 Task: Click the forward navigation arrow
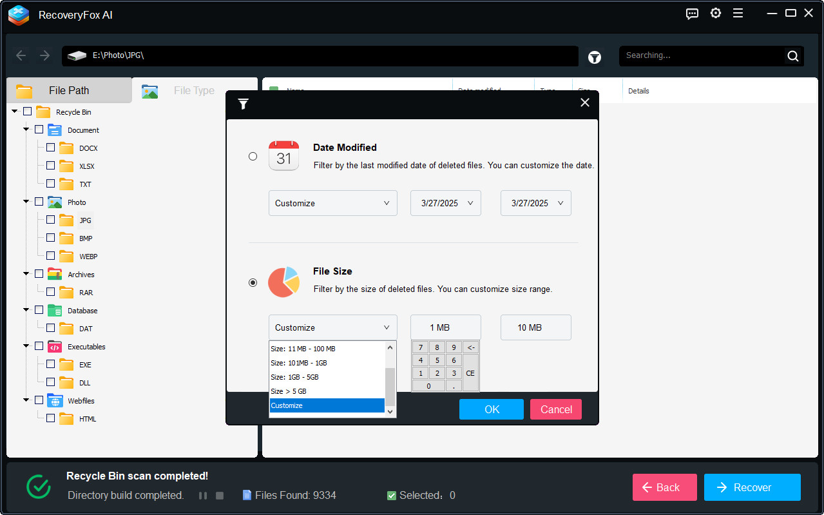pyautogui.click(x=44, y=55)
